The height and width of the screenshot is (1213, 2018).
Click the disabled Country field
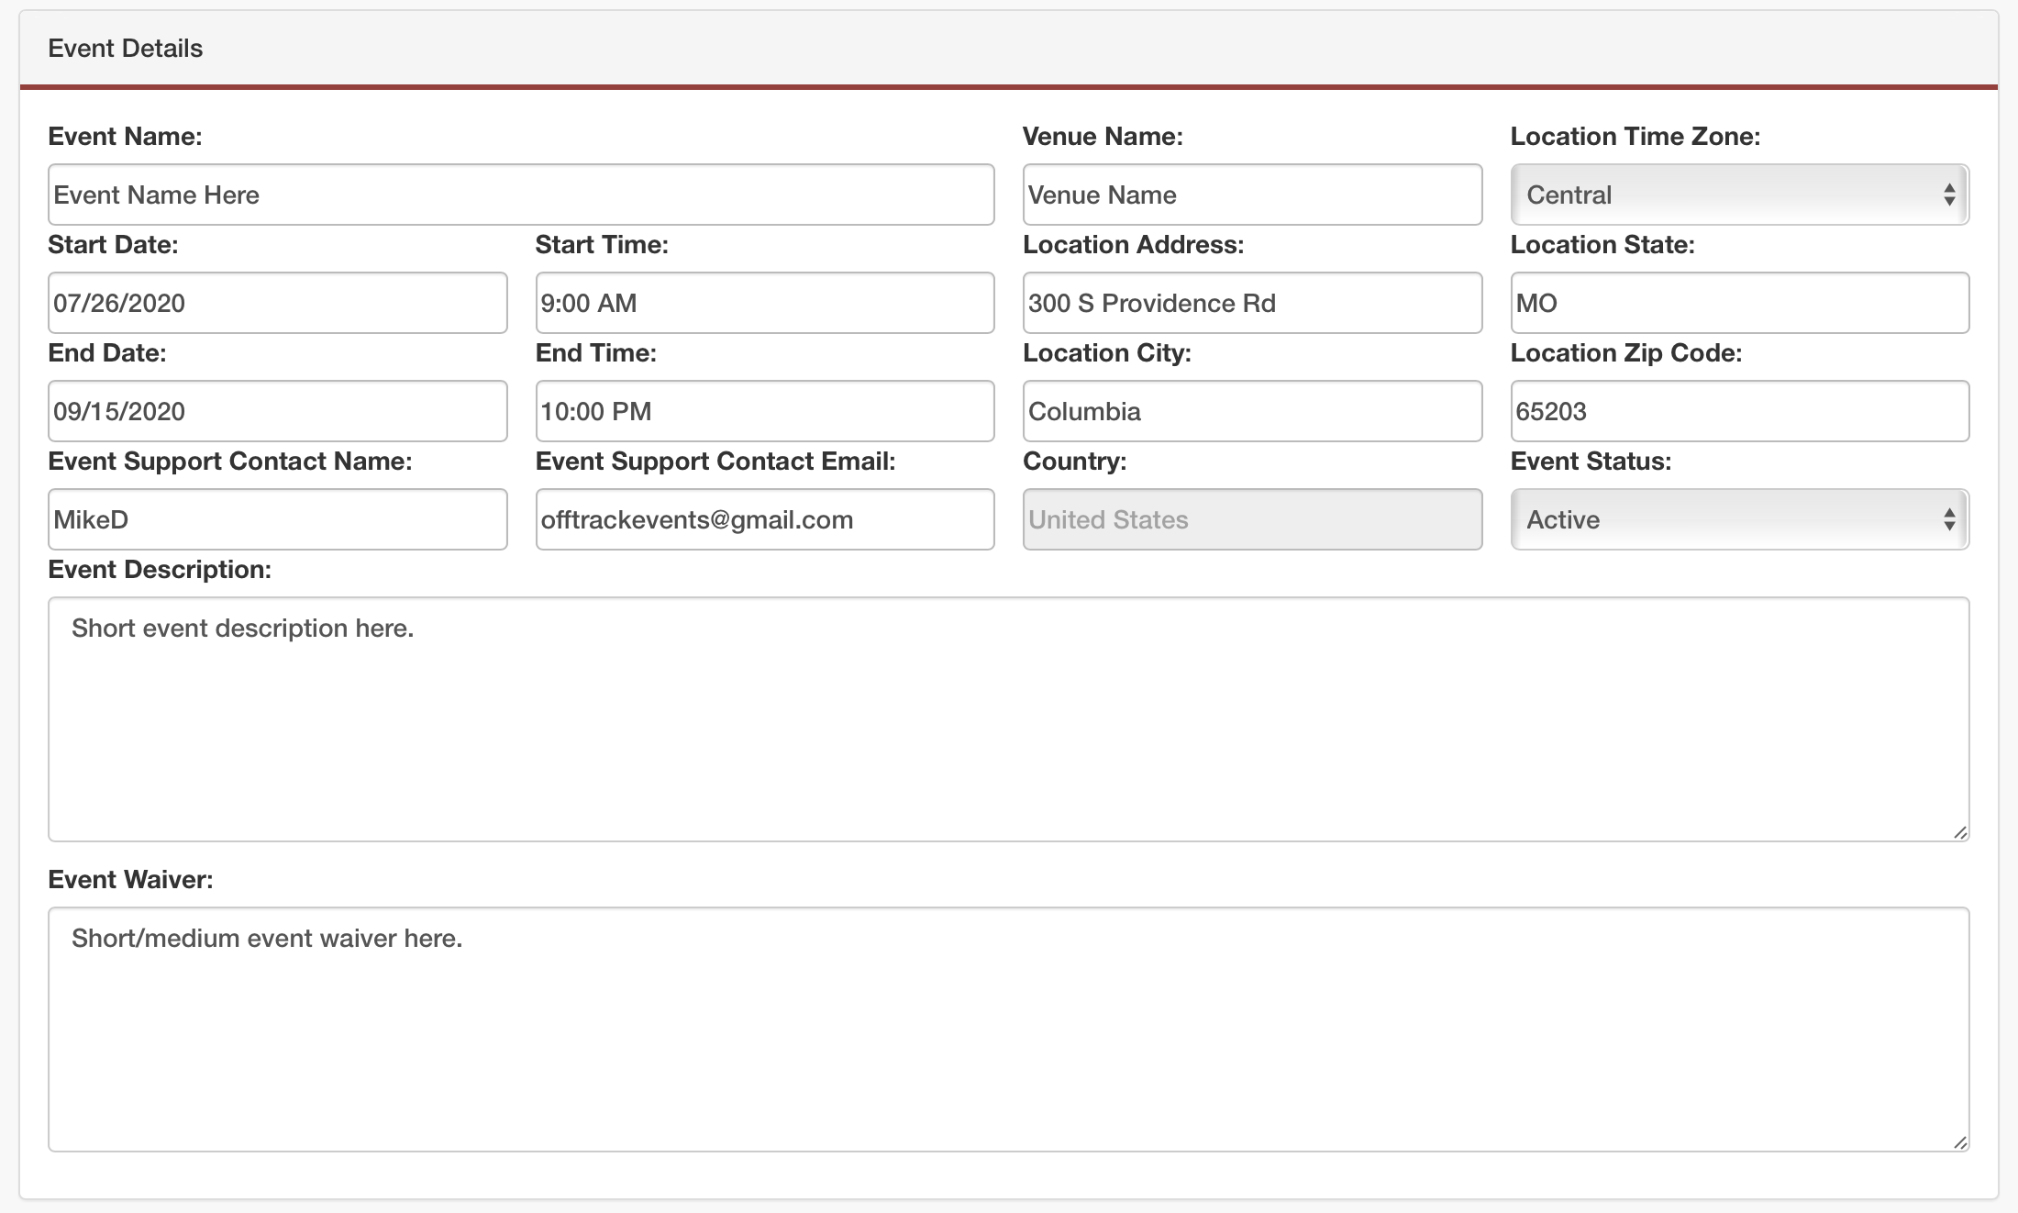click(x=1251, y=519)
